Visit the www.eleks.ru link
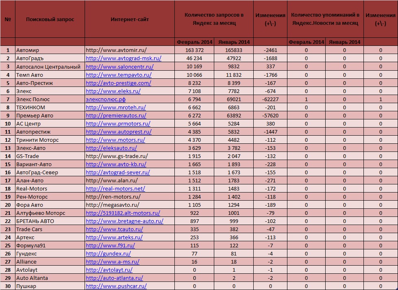 [113, 91]
